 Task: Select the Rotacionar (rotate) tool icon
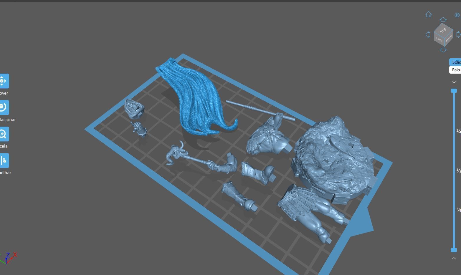tap(4, 107)
